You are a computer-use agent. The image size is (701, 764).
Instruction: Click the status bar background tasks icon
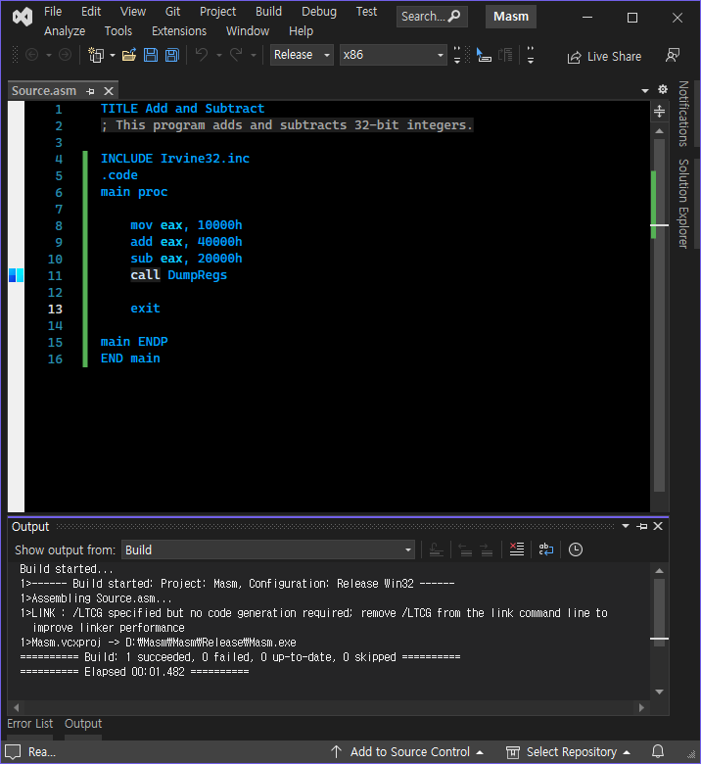click(x=13, y=752)
